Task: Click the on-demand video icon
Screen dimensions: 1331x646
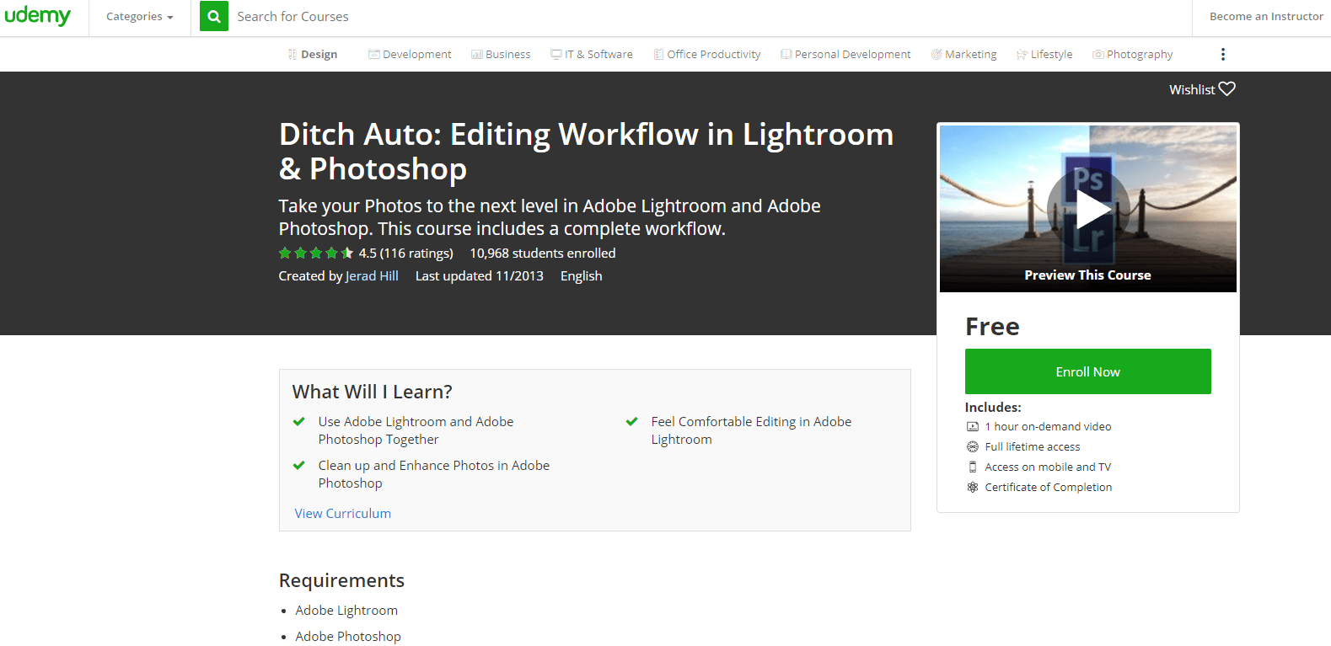Action: pyautogui.click(x=973, y=427)
